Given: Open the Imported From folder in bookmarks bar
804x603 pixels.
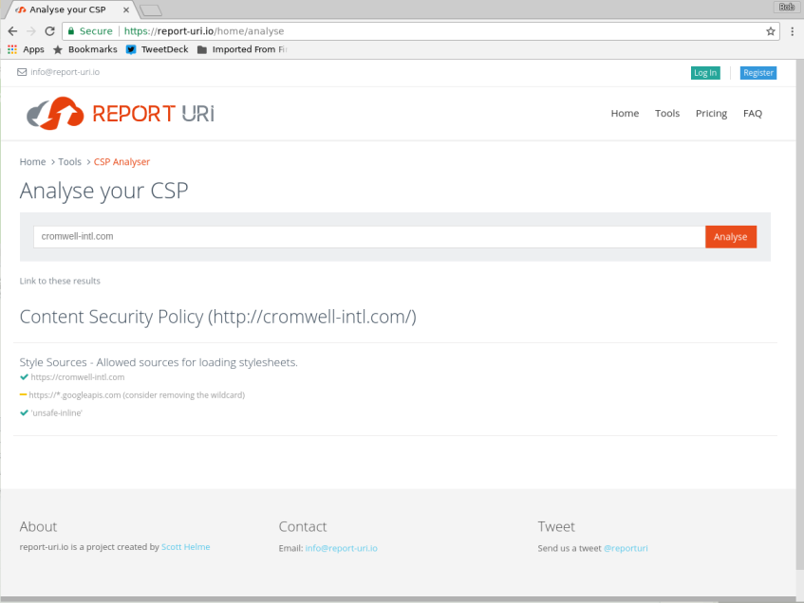Looking at the screenshot, I should [x=242, y=49].
